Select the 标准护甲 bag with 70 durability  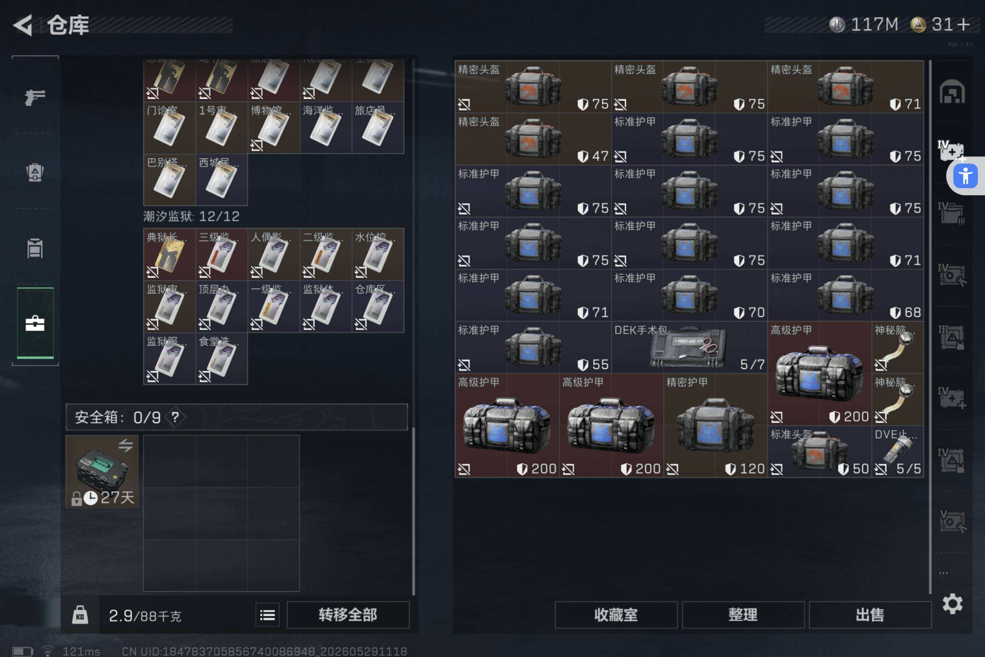689,295
